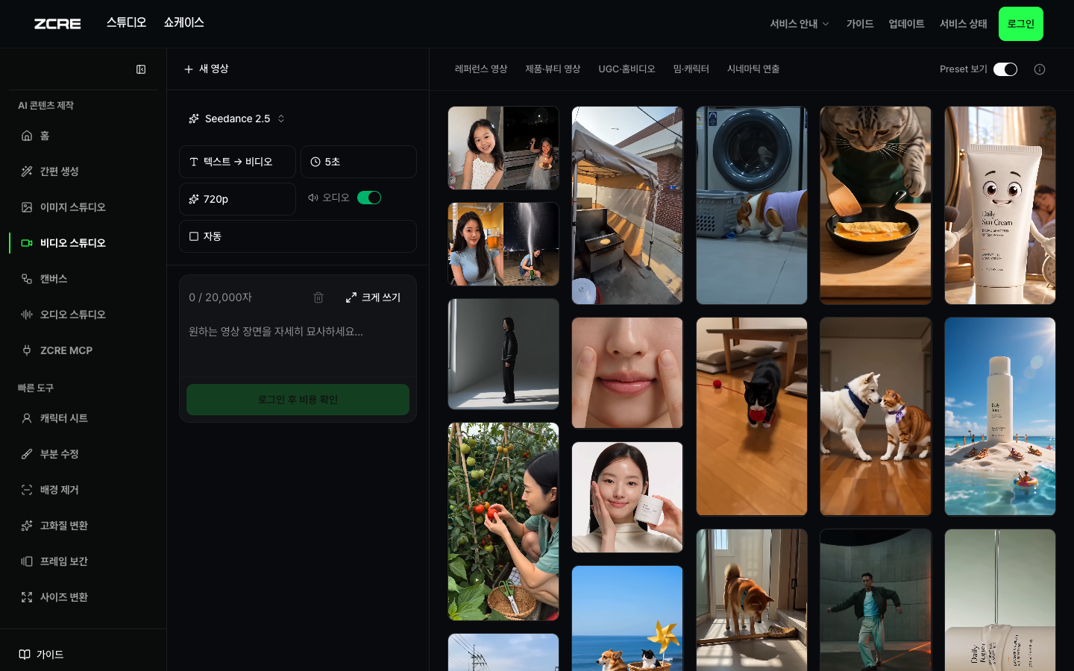
Task: Click the prompt text field to describe scene
Action: coord(298,347)
